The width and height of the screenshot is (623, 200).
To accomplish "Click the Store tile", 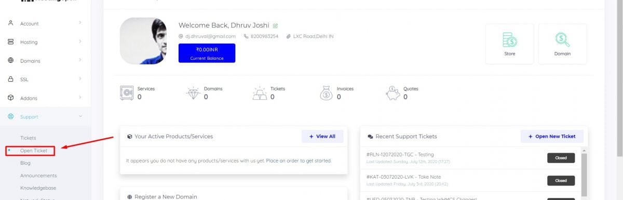I will pos(509,44).
